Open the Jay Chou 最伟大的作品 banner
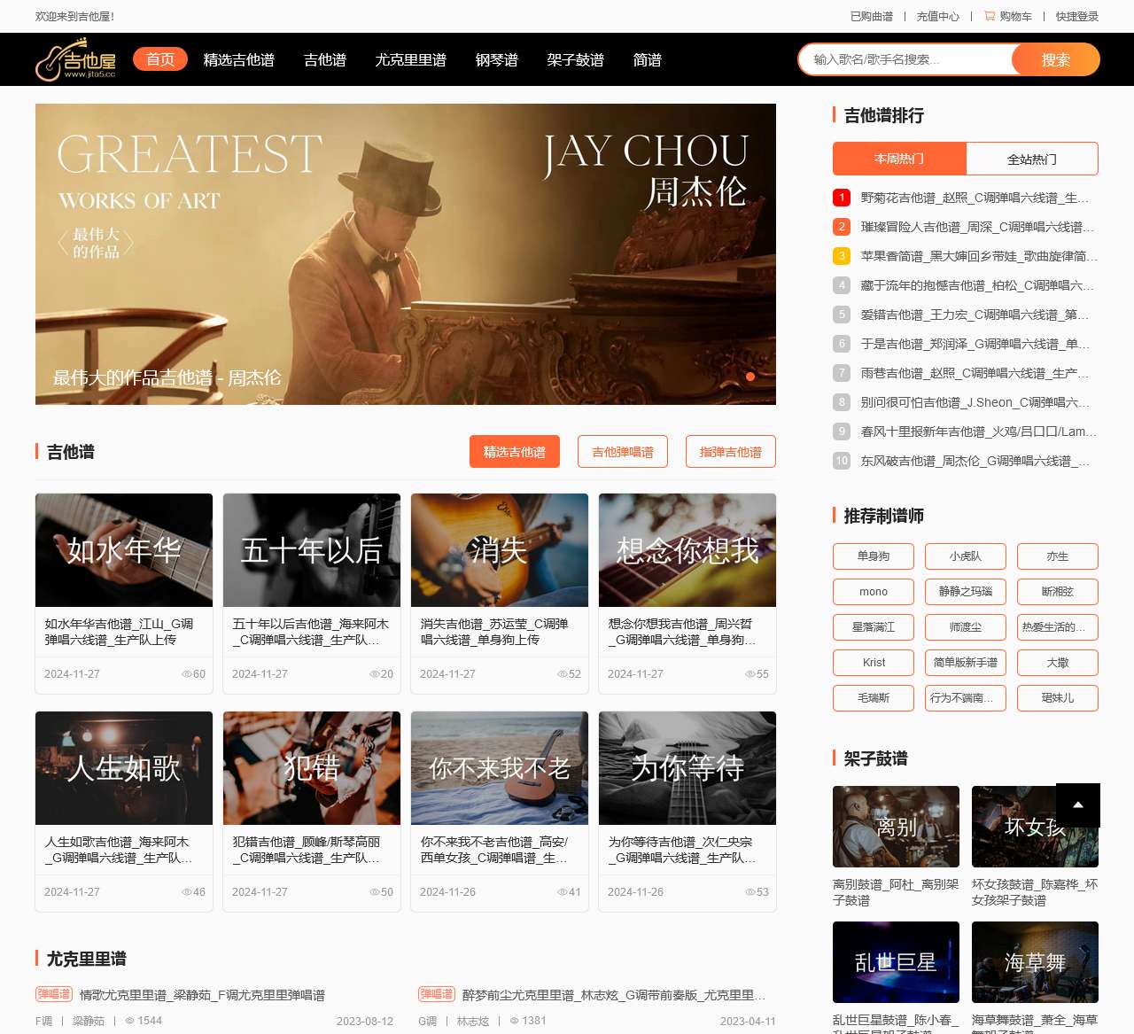This screenshot has width=1134, height=1034. click(x=406, y=254)
